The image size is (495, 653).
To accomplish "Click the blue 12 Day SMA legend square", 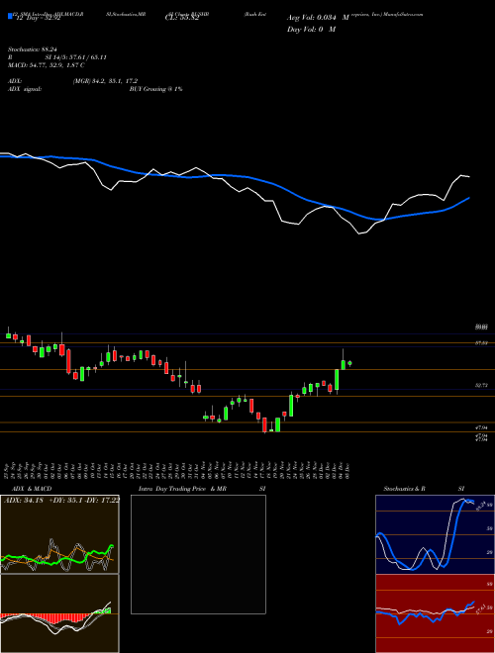I will [x=10, y=16].
